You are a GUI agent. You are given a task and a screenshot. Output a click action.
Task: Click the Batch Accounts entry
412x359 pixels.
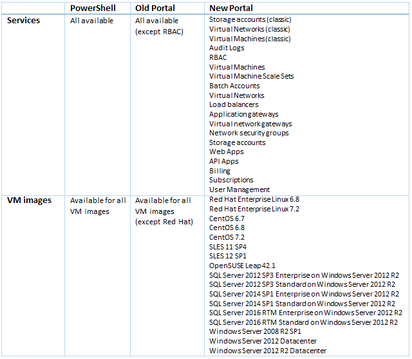coord(234,86)
